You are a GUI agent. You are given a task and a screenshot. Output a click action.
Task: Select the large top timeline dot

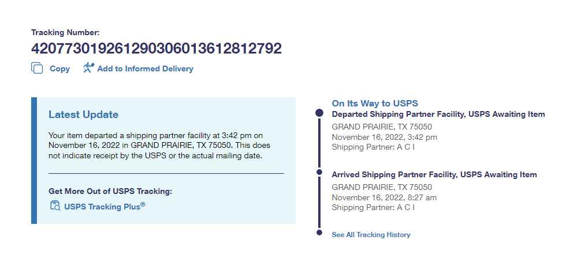point(319,113)
